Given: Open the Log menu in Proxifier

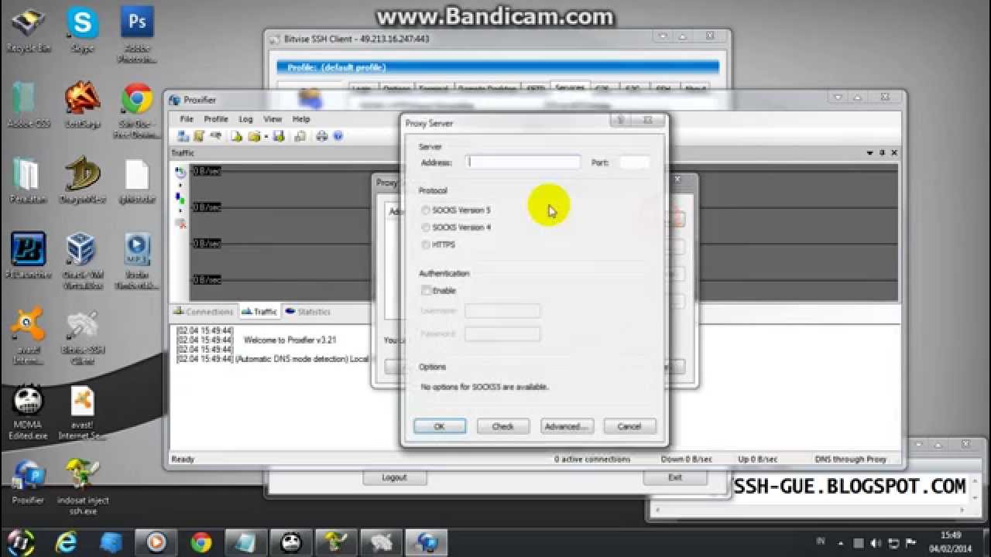Looking at the screenshot, I should point(245,119).
